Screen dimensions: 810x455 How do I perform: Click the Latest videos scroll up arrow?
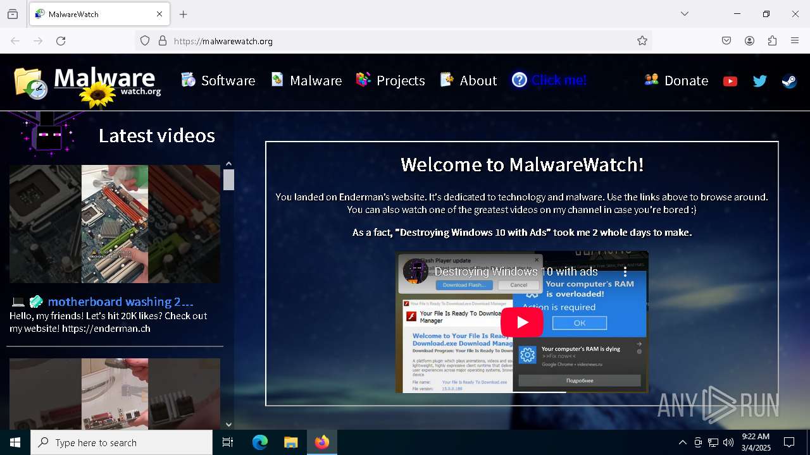click(x=229, y=164)
